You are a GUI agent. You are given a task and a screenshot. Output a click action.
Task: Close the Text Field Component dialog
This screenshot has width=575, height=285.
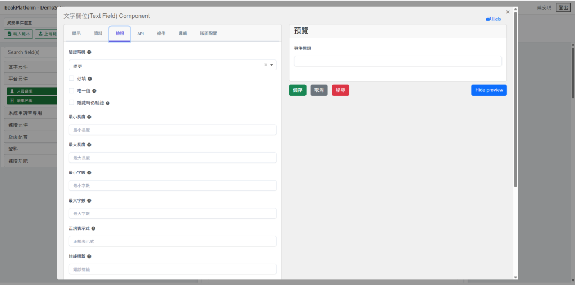(x=508, y=12)
